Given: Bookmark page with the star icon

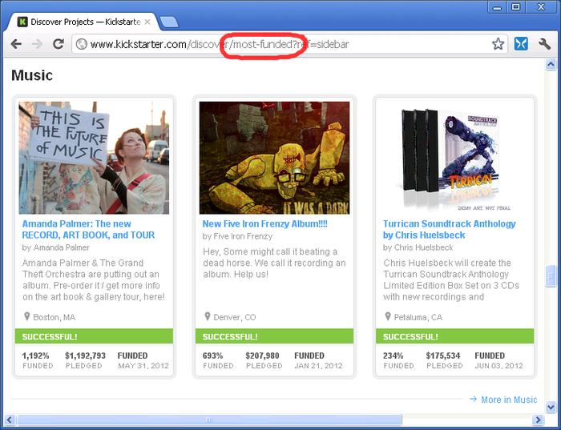Looking at the screenshot, I should click(498, 44).
